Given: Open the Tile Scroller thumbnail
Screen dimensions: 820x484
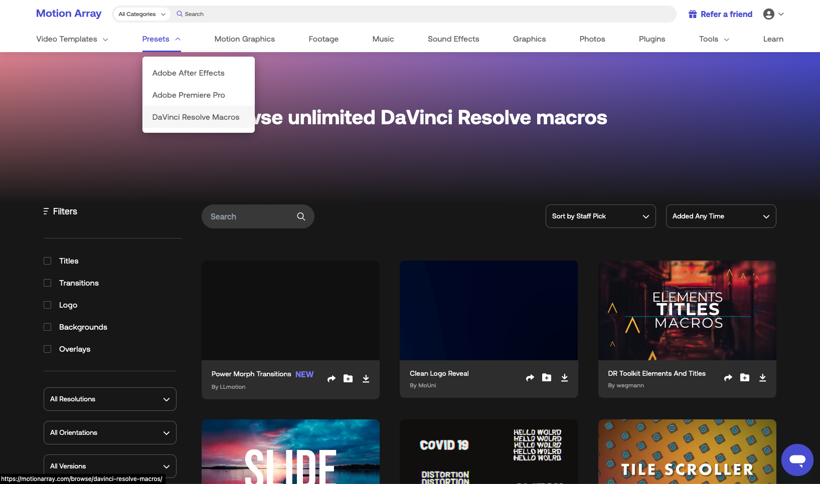Looking at the screenshot, I should 687,451.
